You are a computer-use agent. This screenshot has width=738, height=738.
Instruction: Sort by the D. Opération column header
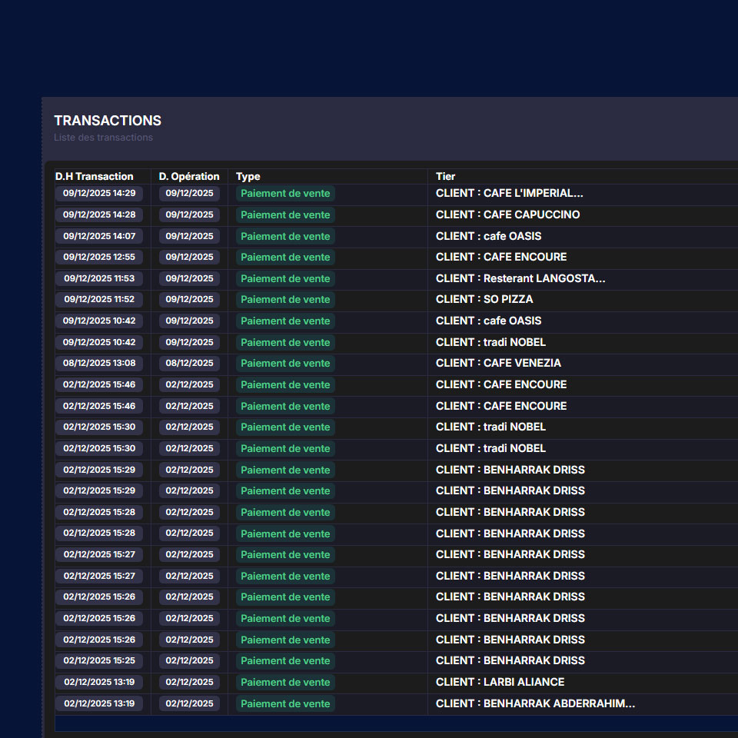188,176
